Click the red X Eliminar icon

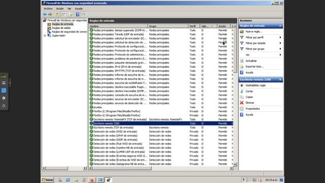(242, 103)
